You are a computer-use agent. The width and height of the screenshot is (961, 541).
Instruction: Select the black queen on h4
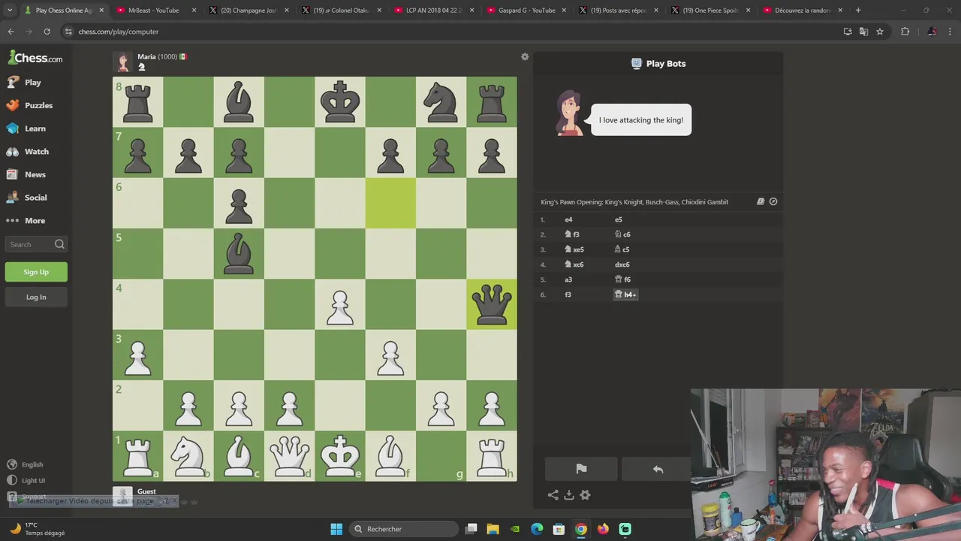click(x=492, y=304)
